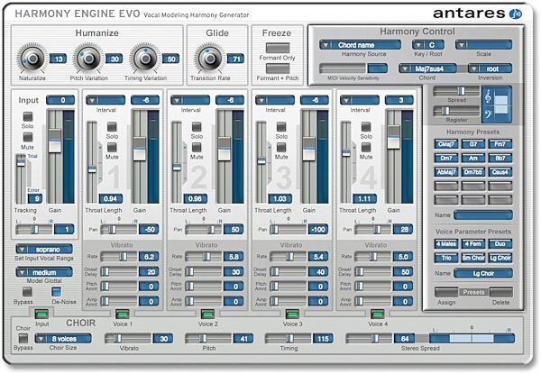Image resolution: width=541 pixels, height=374 pixels.
Task: Toggle the Bypass button
Action: 27,292
